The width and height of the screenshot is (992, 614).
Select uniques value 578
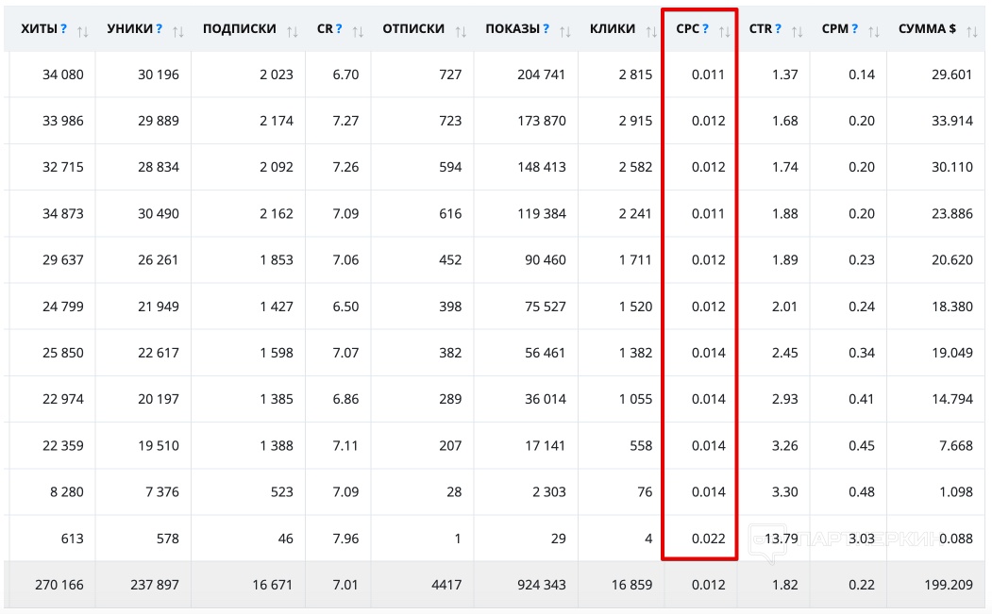[168, 539]
